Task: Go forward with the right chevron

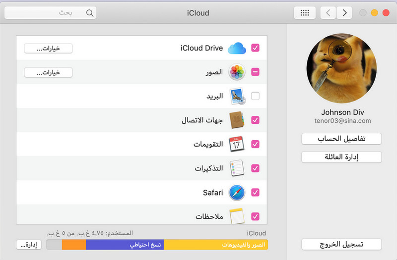Action: (344, 13)
